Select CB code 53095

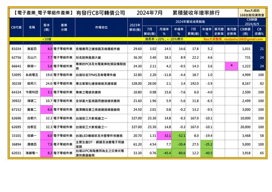[16, 75]
